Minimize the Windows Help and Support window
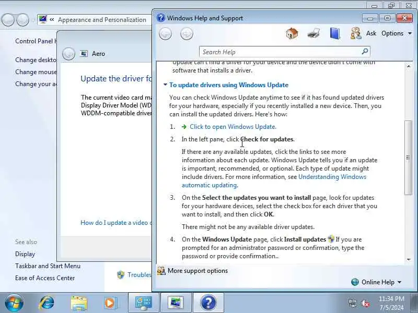Screen dimensions: 418x313 pos(370,18)
